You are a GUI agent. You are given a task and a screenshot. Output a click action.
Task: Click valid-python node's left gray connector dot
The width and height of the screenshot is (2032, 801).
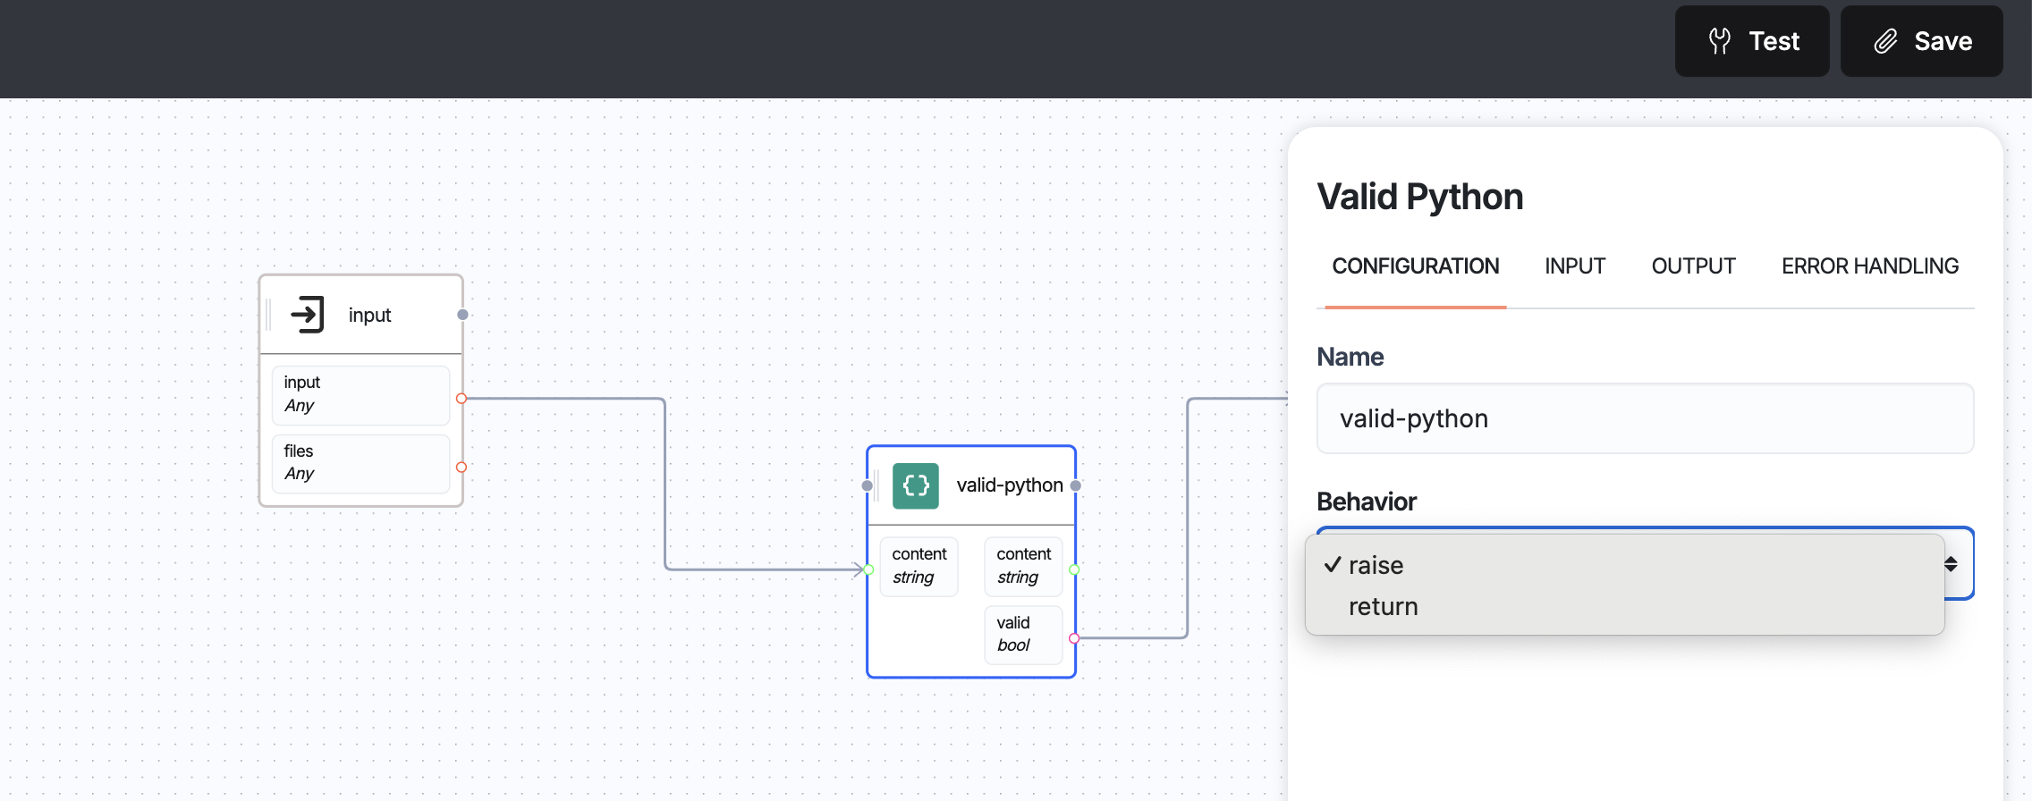tap(867, 485)
